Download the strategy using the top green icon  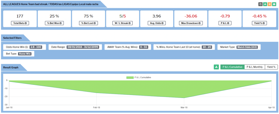265,4
